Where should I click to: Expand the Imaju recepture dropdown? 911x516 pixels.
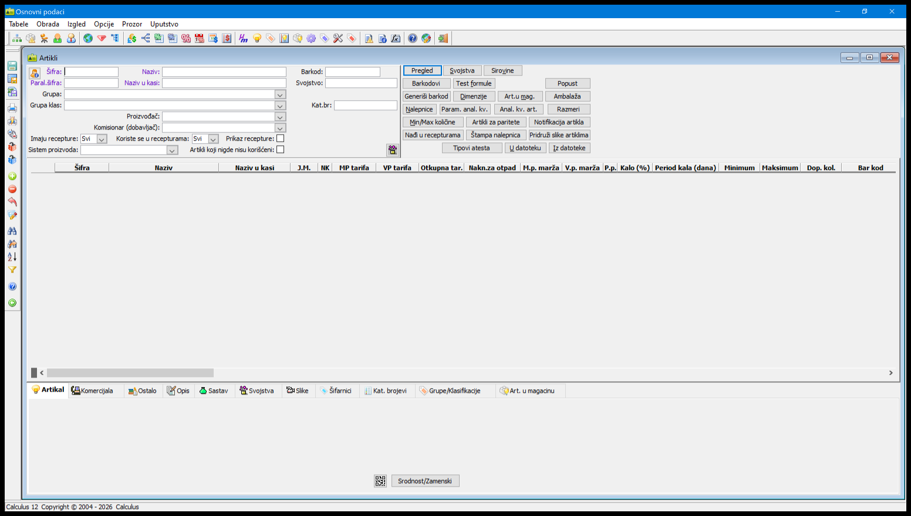[x=102, y=139]
